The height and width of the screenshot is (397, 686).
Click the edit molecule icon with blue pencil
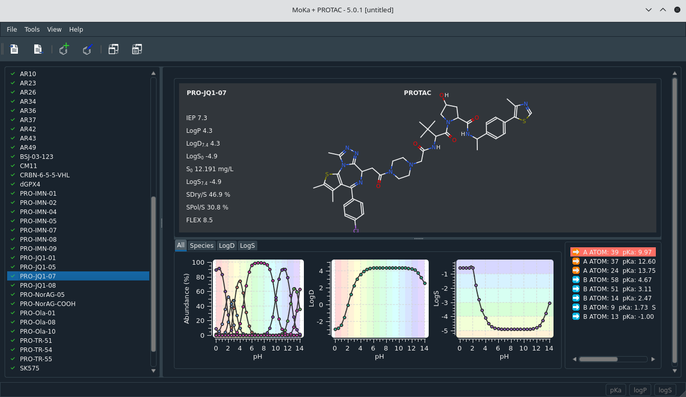[87, 49]
